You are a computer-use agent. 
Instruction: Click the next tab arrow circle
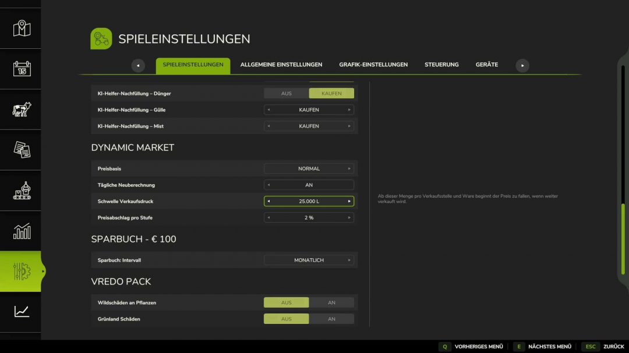522,65
